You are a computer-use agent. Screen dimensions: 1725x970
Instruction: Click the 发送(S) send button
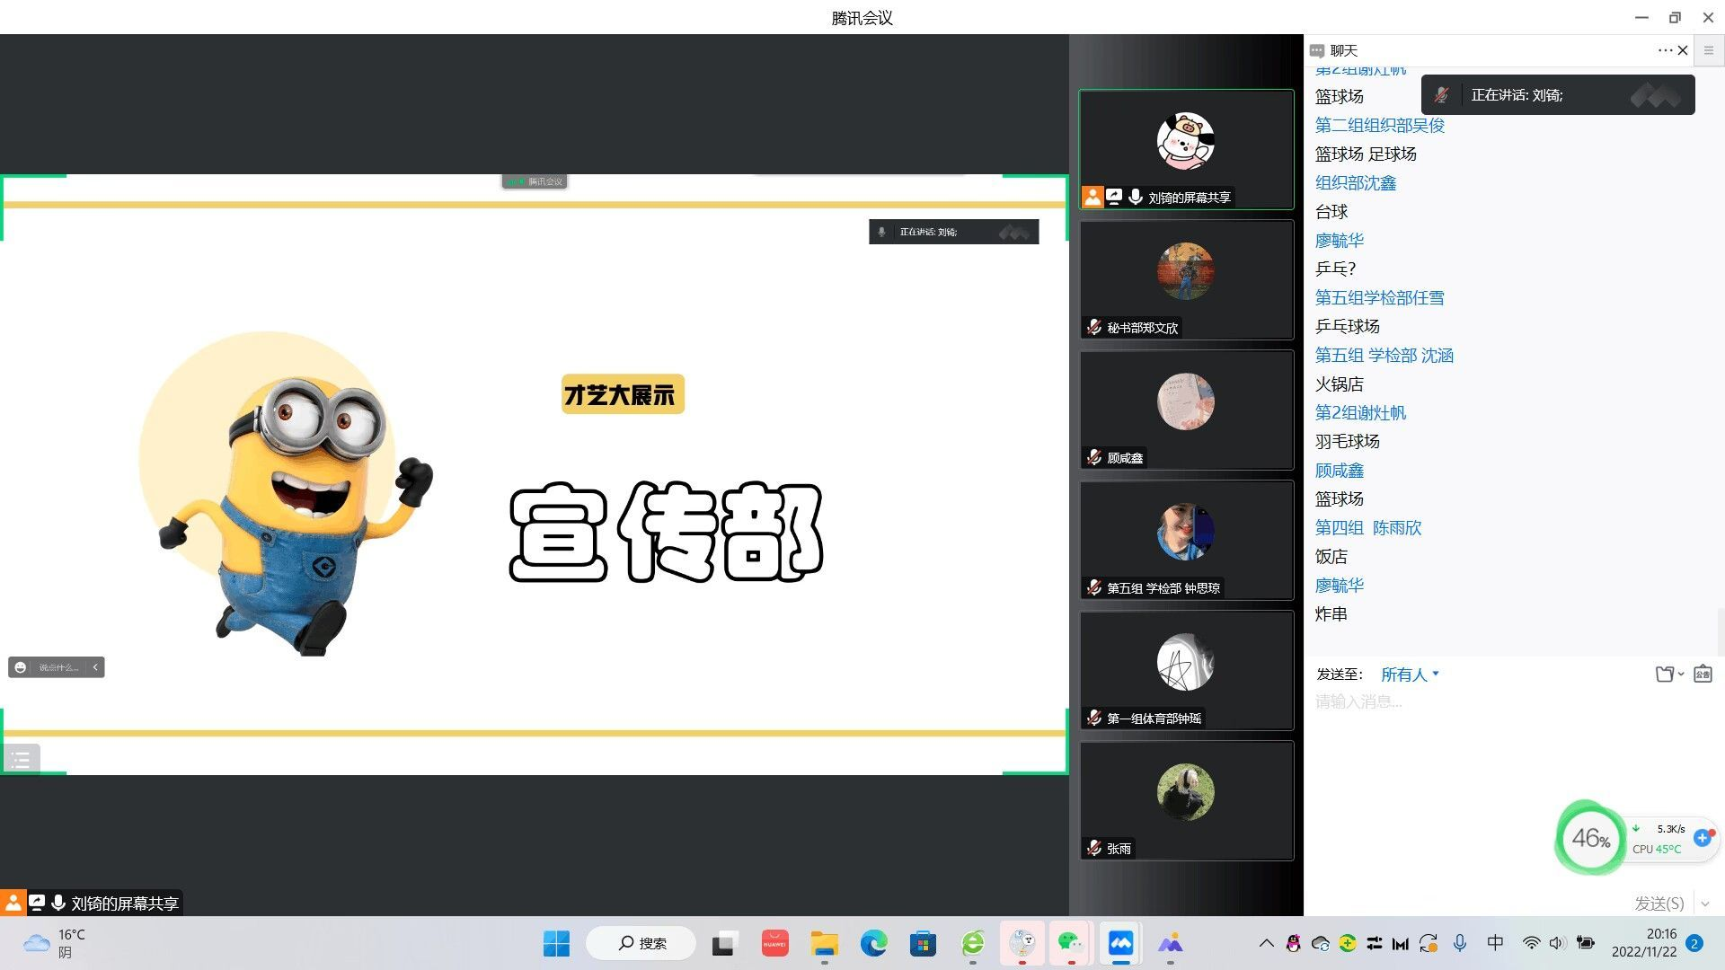1659,903
